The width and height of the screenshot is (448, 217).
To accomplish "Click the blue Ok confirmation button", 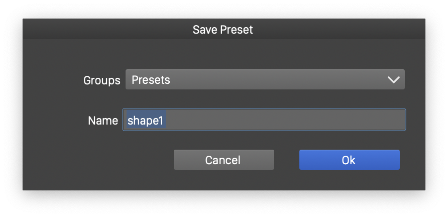I will [349, 160].
